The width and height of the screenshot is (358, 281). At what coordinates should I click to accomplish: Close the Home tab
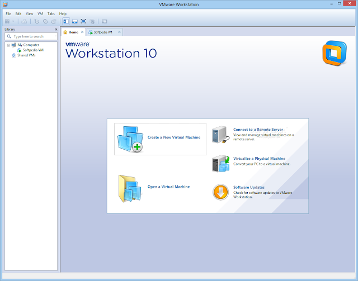pos(82,32)
